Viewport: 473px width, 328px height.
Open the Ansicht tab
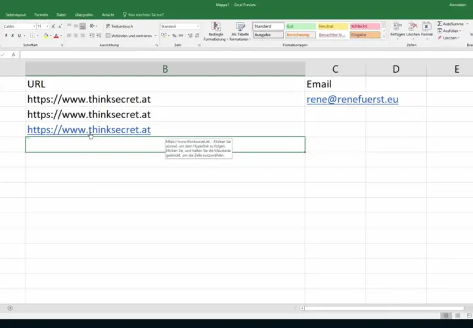[108, 14]
